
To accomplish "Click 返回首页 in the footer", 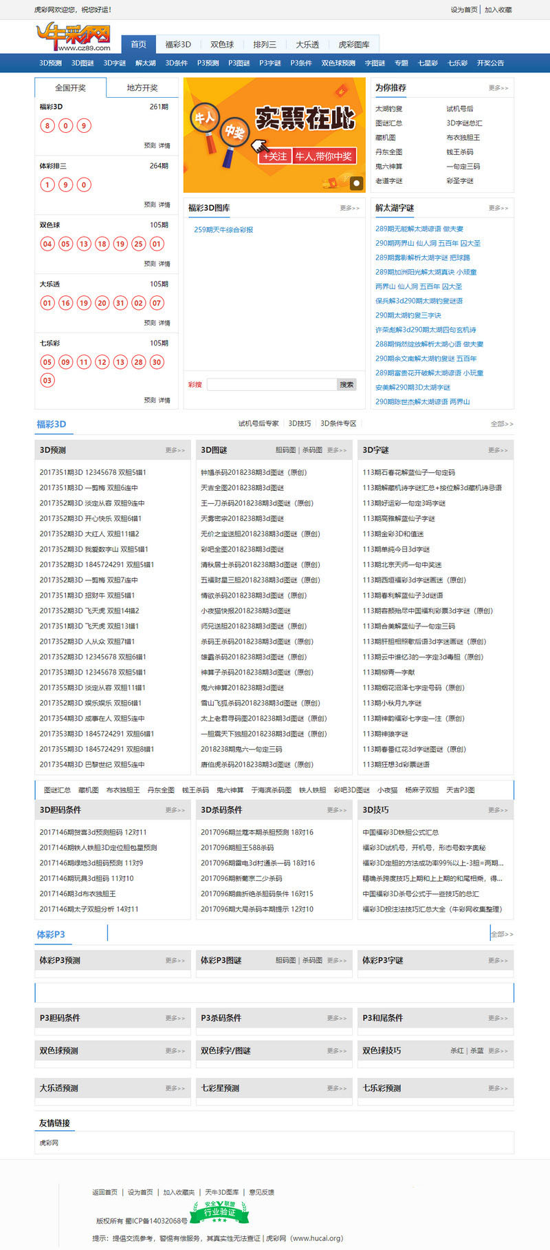I will 105,1192.
